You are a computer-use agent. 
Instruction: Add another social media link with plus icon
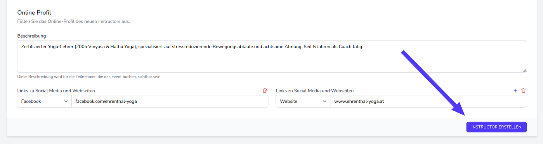pos(515,90)
